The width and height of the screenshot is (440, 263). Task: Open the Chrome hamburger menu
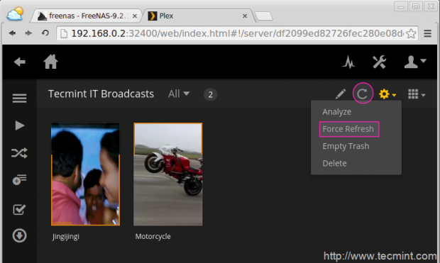pyautogui.click(x=428, y=33)
